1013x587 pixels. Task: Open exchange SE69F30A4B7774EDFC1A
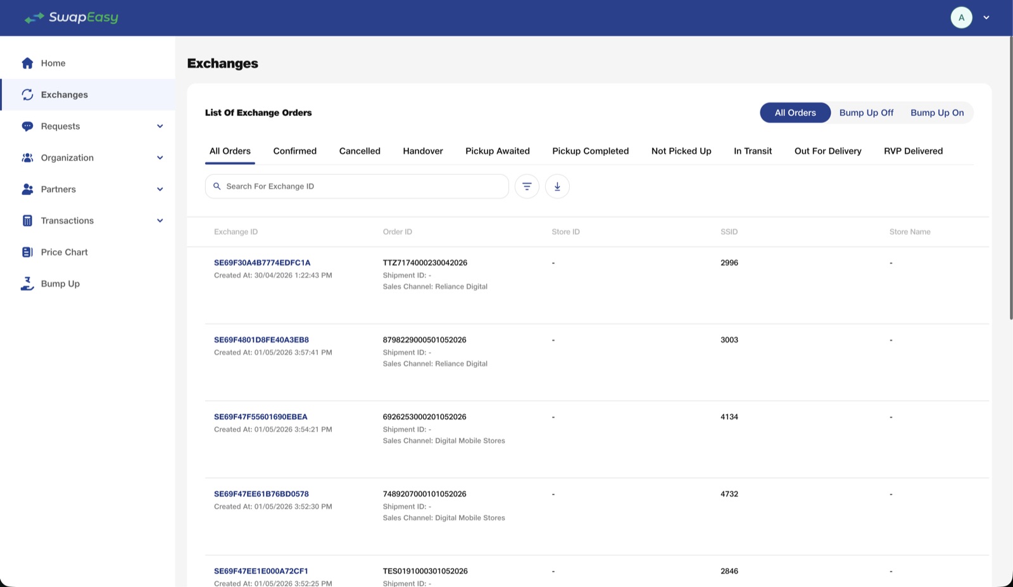[x=262, y=263]
